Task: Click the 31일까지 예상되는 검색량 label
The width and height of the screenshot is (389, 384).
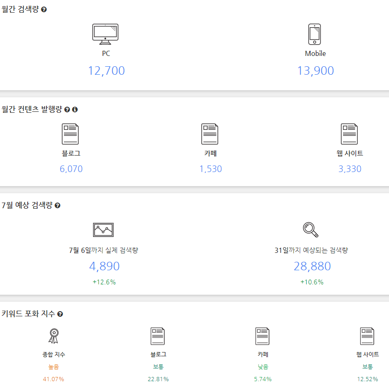Action: 311,251
